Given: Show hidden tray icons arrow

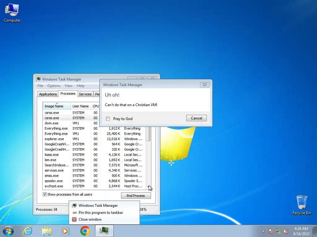Looking at the screenshot, I should (x=263, y=231).
